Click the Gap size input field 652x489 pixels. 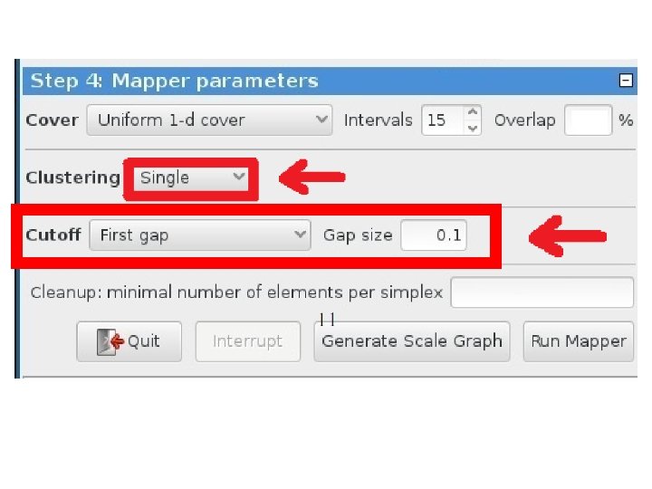[435, 235]
